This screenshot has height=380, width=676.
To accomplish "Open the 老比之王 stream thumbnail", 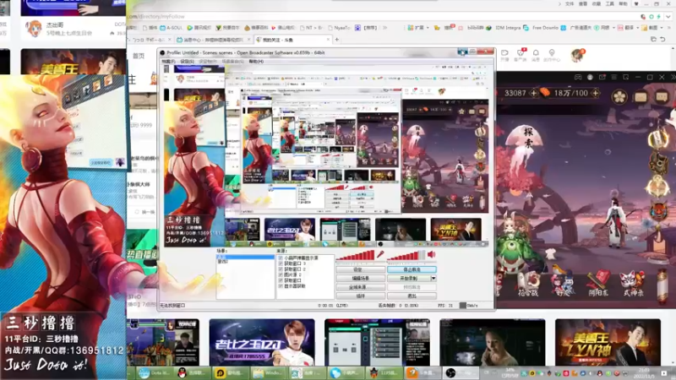I will pyautogui.click(x=262, y=343).
